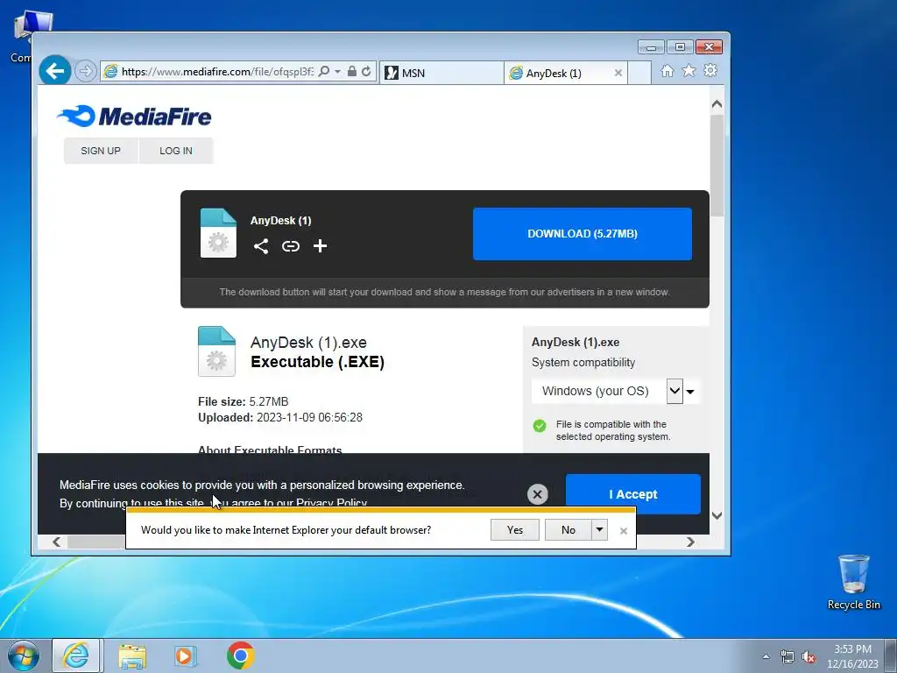Click the horizontal scrollbar right arrow
Image resolution: width=897 pixels, height=673 pixels.
tap(690, 542)
